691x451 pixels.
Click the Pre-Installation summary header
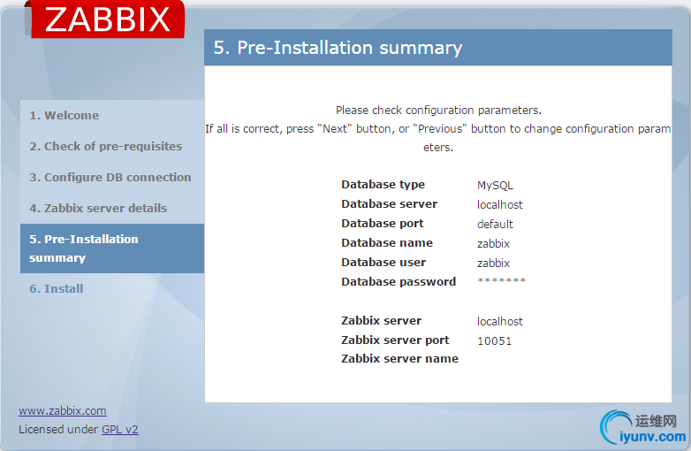click(338, 48)
